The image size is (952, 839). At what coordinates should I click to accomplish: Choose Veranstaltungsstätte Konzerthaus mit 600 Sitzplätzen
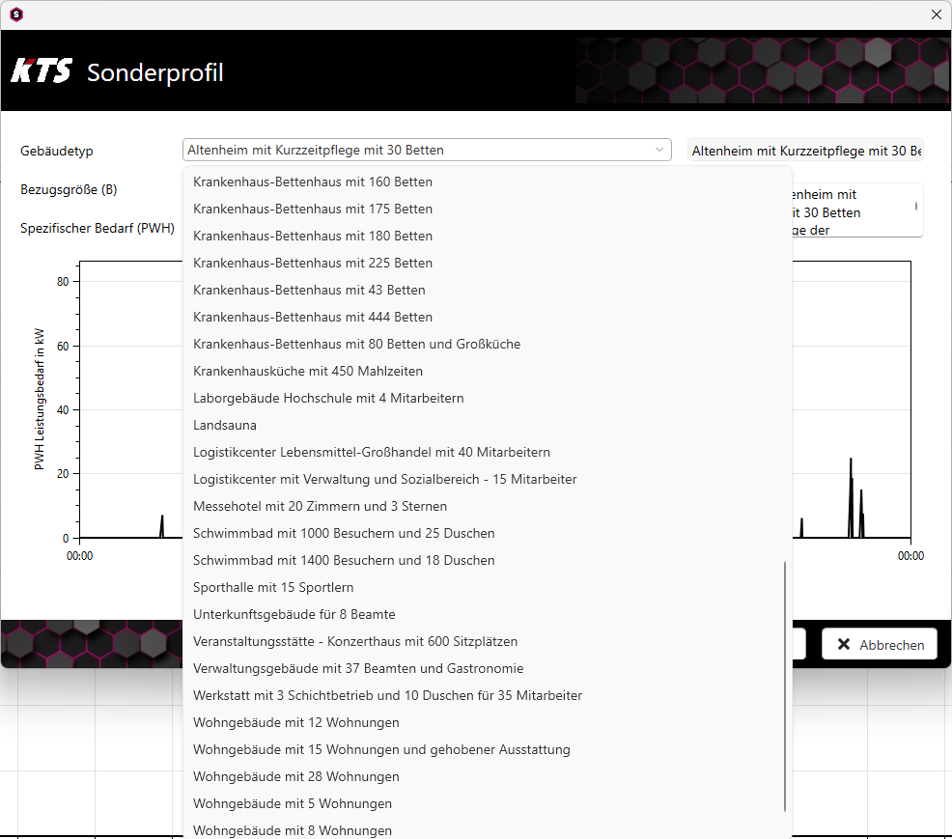pyautogui.click(x=488, y=641)
